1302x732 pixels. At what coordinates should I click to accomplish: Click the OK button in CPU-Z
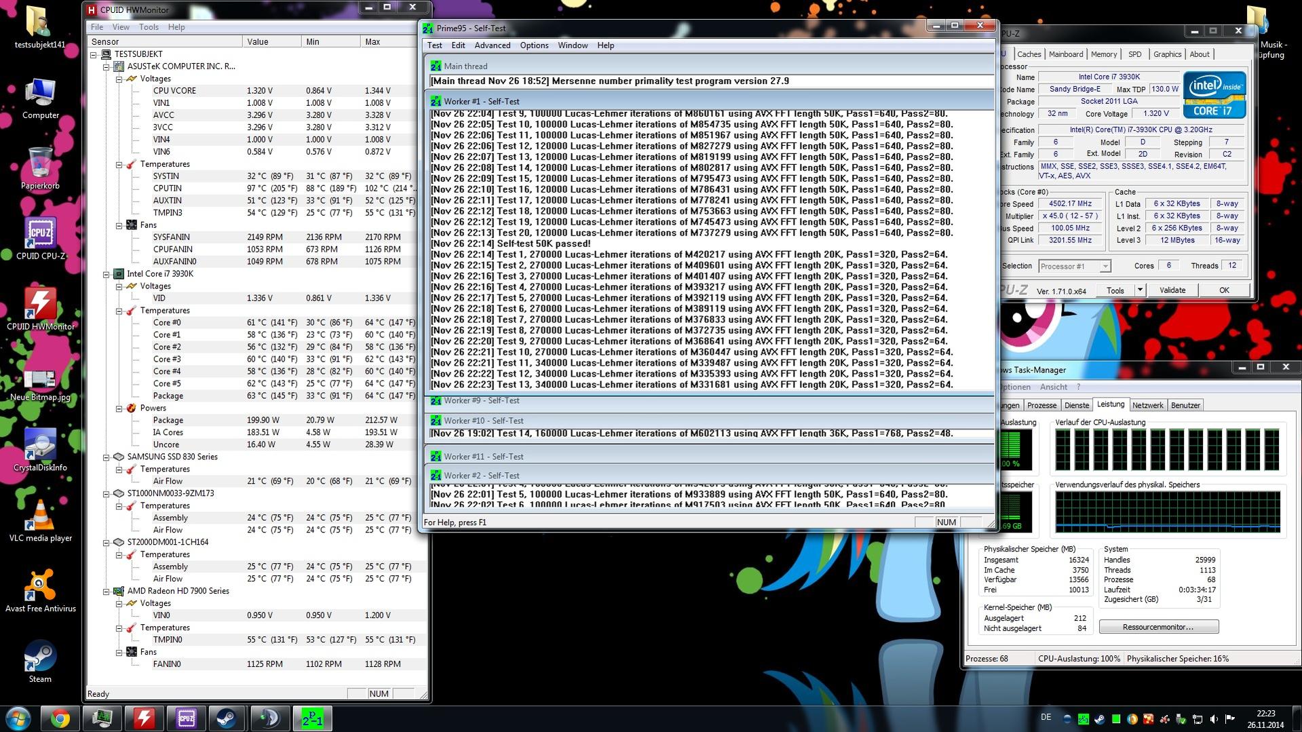tap(1223, 290)
